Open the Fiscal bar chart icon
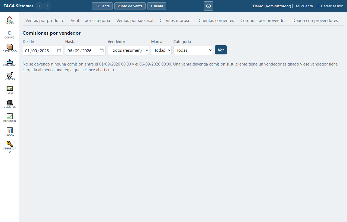Image resolution: width=347 pixels, height=222 pixels. coord(10,130)
